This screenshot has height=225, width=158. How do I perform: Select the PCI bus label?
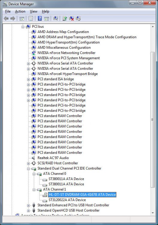(x=38, y=26)
